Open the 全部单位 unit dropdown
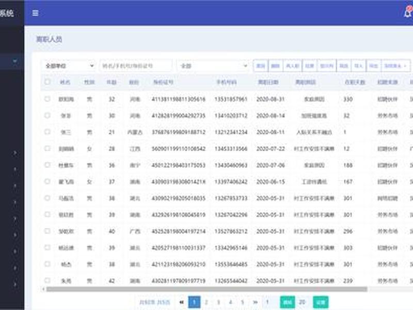The width and height of the screenshot is (413, 310). click(x=69, y=66)
